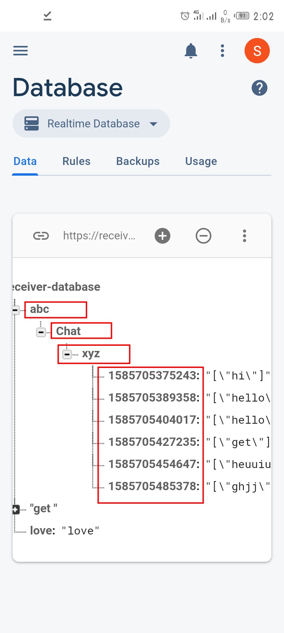Image resolution: width=284 pixels, height=633 pixels.
Task: Switch to the Backups tab
Action: (138, 161)
